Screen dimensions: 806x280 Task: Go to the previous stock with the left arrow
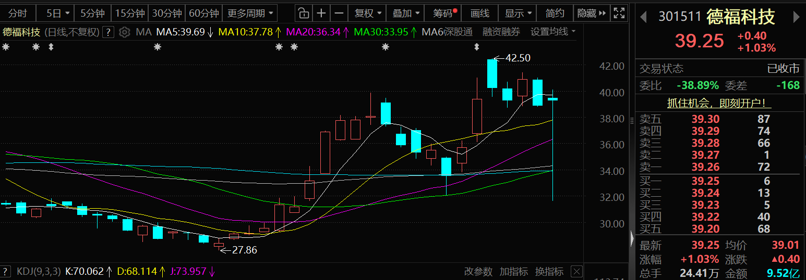coord(644,17)
